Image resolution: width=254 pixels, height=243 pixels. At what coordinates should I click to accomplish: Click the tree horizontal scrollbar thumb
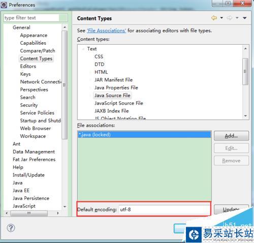29,213
